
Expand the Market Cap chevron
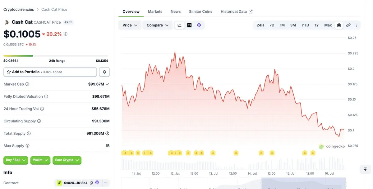(108, 84)
